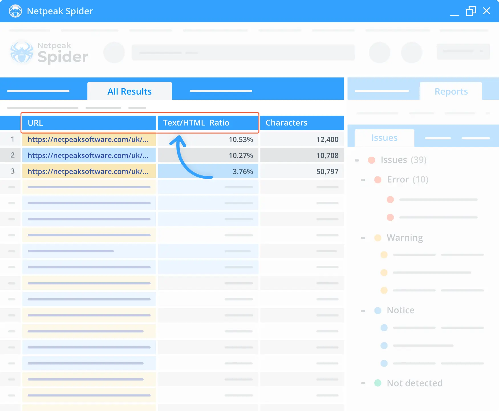The height and width of the screenshot is (411, 499).
Task: Select the 3.76% ratio cell
Action: (208, 171)
